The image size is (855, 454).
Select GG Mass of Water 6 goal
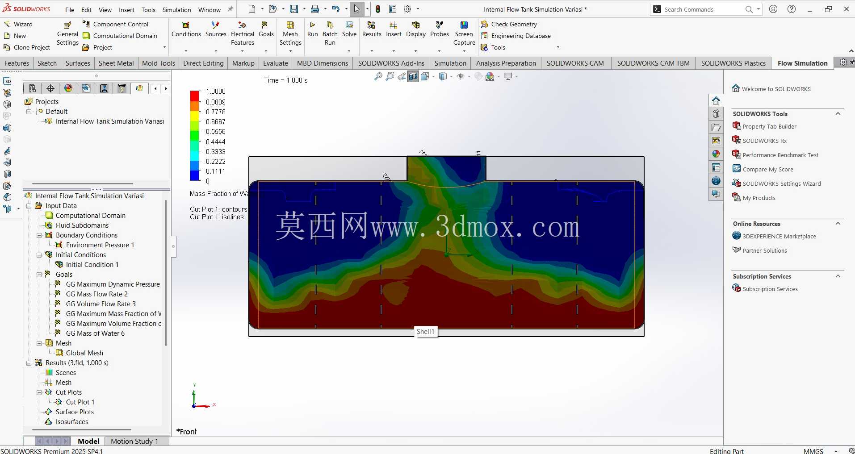[x=90, y=333]
